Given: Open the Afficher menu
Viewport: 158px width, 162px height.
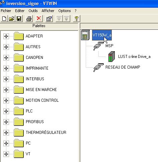Looking at the screenshot, I should (48, 11).
